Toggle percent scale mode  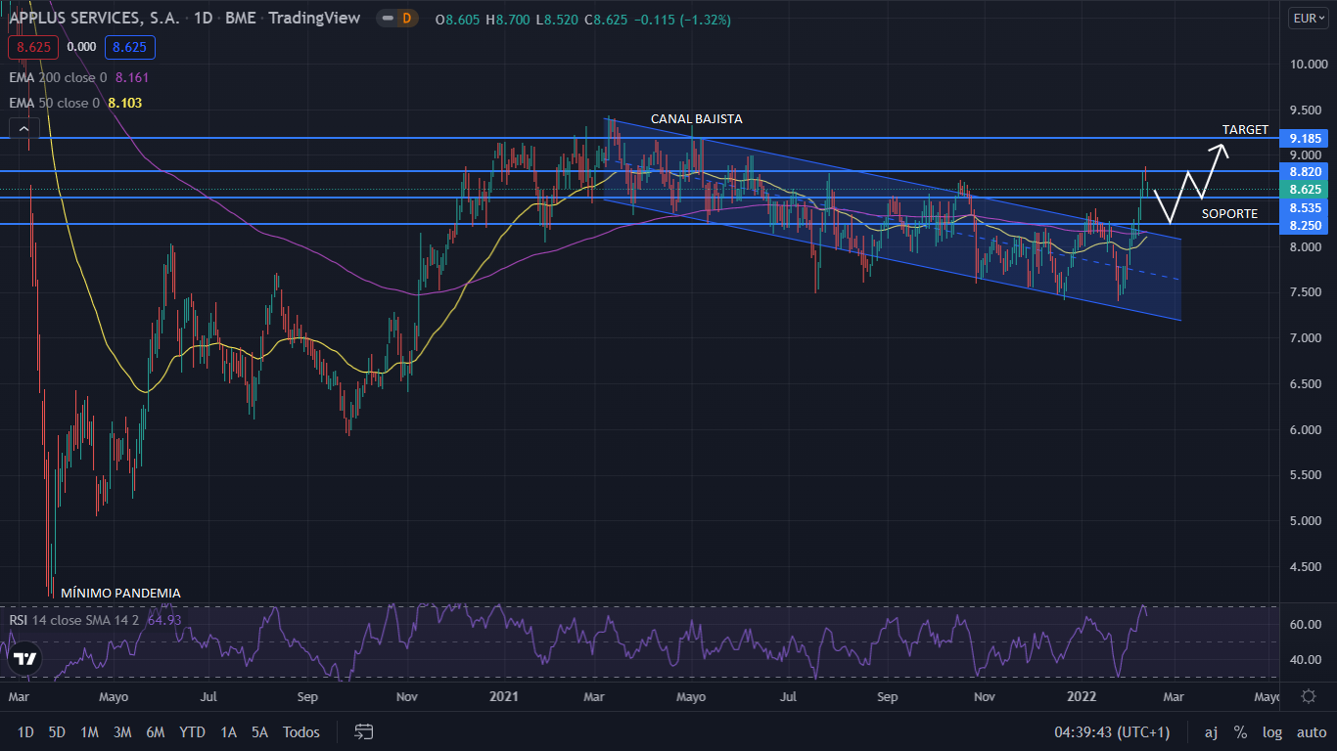tap(1240, 732)
